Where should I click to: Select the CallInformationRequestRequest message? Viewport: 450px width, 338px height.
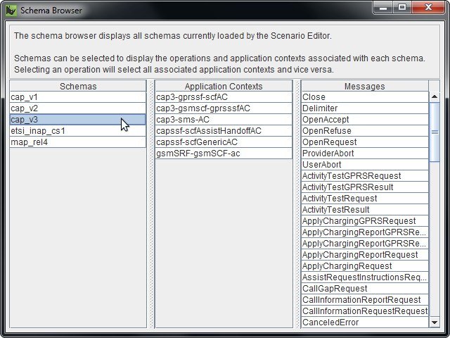tap(365, 311)
